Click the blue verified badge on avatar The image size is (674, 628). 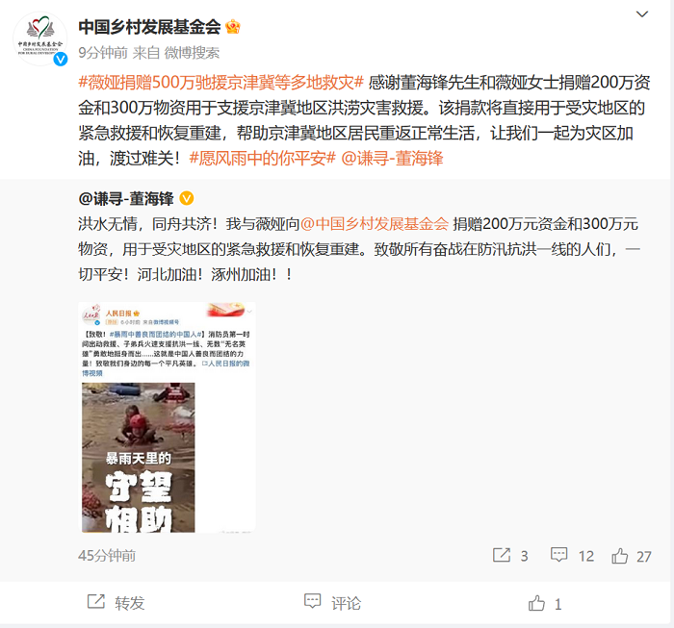click(60, 60)
